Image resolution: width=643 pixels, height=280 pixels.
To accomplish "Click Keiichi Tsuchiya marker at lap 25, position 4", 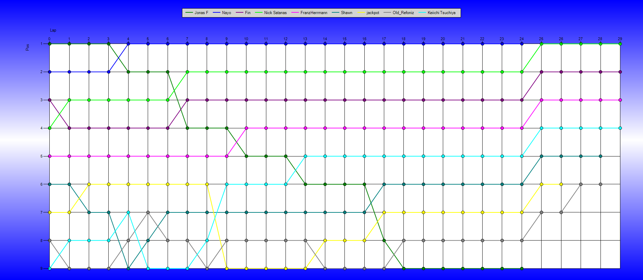I will click(541, 128).
